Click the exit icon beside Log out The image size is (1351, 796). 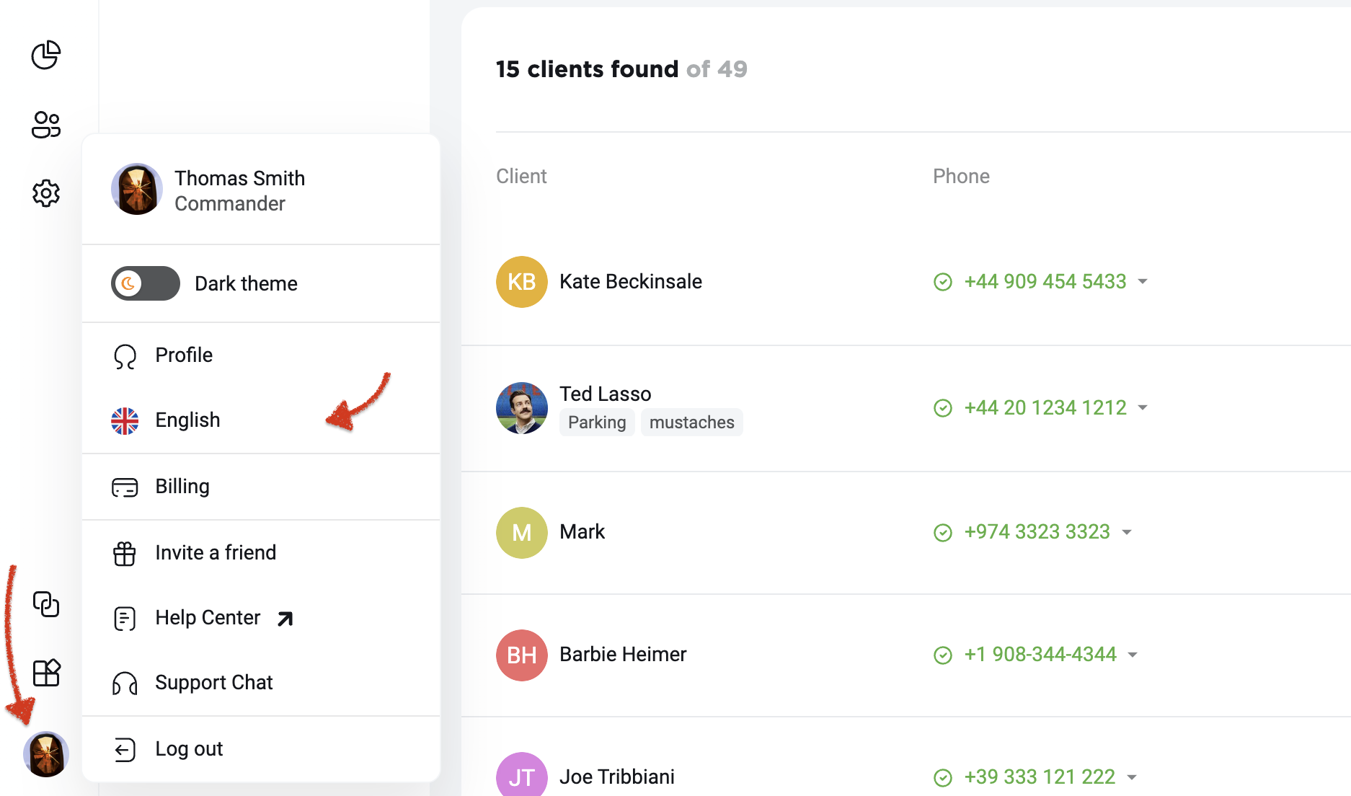(x=125, y=750)
